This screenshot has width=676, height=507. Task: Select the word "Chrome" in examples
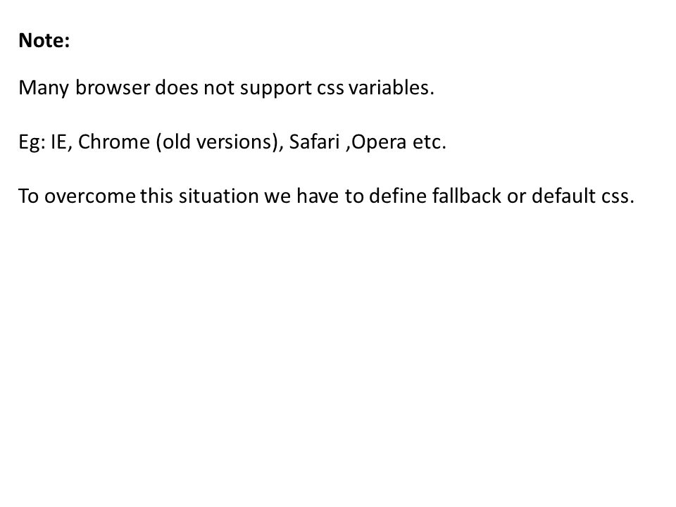click(114, 141)
